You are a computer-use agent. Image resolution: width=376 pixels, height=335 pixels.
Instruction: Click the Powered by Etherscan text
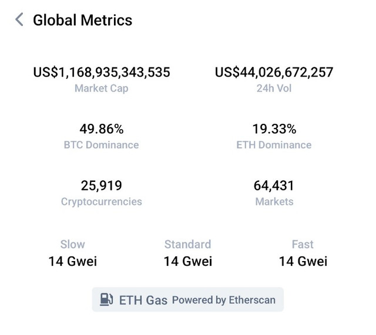tap(224, 300)
